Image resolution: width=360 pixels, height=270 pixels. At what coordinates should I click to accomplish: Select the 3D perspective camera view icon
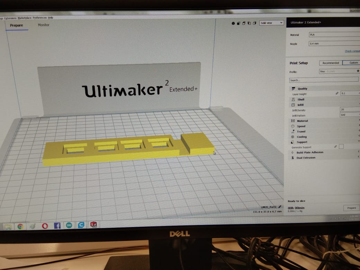pos(233,24)
